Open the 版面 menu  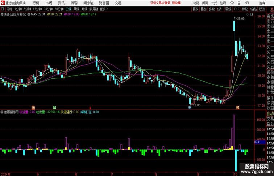[x=205, y=3]
